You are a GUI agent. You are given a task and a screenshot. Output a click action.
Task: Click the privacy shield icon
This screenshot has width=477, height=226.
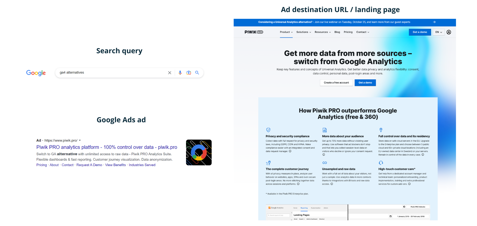click(x=268, y=130)
